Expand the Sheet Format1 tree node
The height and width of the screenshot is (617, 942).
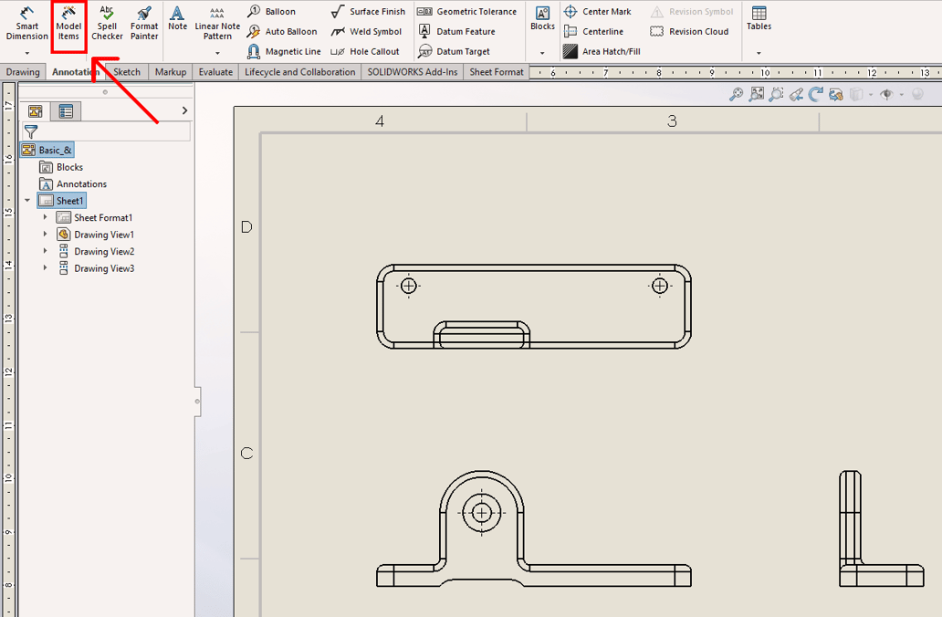[x=47, y=217]
